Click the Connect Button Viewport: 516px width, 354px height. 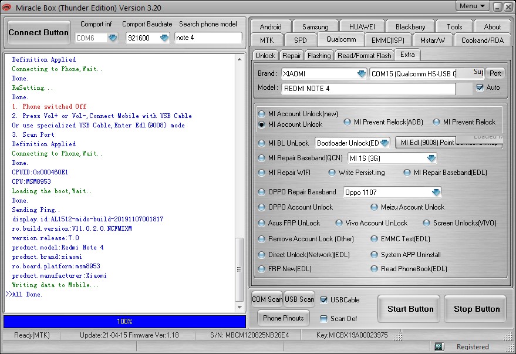point(39,32)
